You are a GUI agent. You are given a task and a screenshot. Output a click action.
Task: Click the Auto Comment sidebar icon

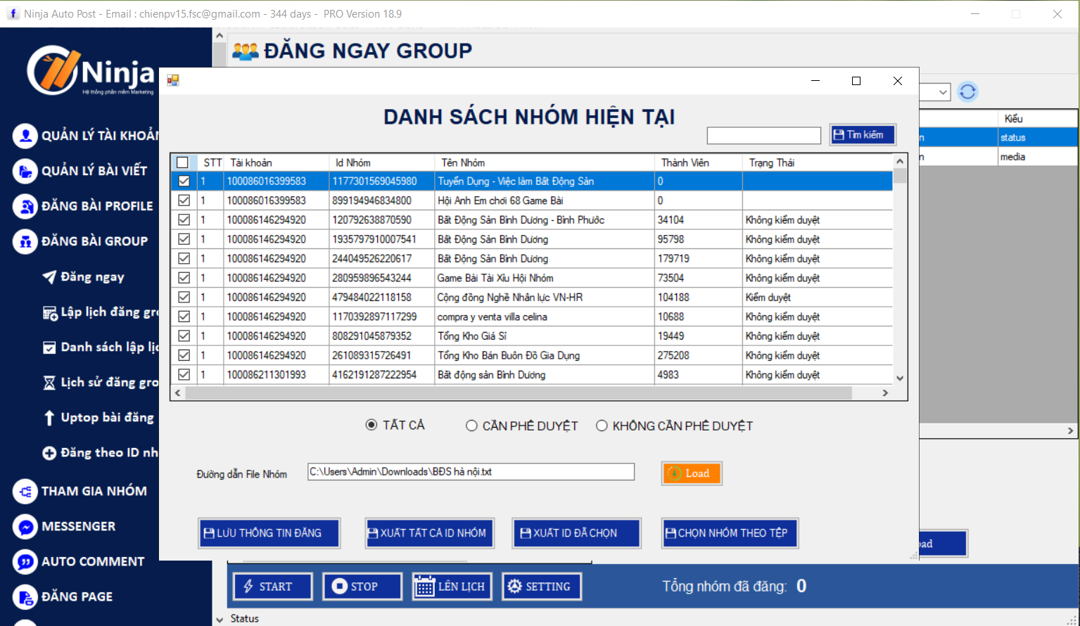(25, 561)
